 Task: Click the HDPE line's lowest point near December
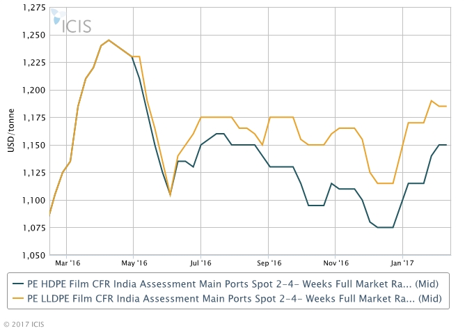(386, 228)
